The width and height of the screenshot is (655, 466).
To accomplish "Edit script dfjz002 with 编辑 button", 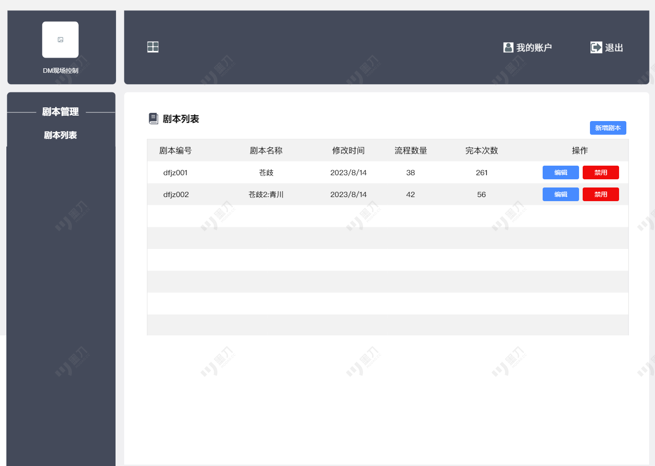I will (x=560, y=194).
